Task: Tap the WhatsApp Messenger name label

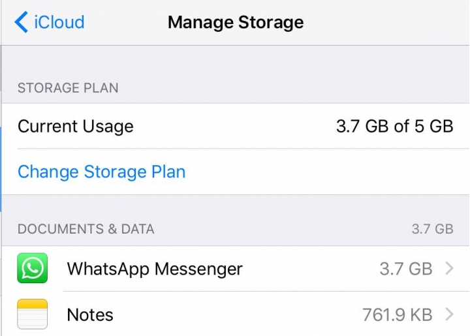Action: click(x=155, y=269)
